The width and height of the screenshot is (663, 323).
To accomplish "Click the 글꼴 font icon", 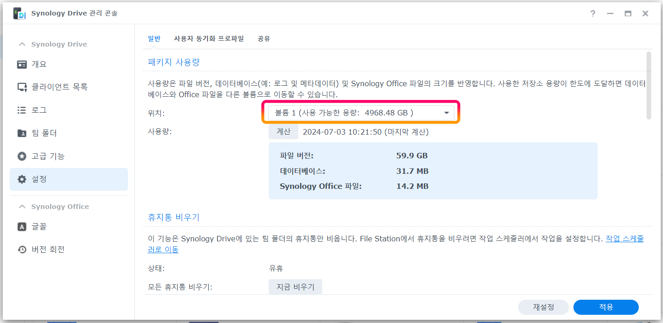I will pos(22,227).
